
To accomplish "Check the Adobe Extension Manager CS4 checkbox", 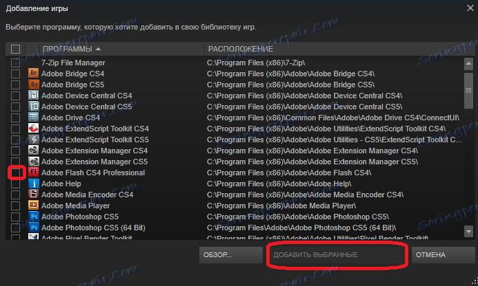I will [16, 151].
